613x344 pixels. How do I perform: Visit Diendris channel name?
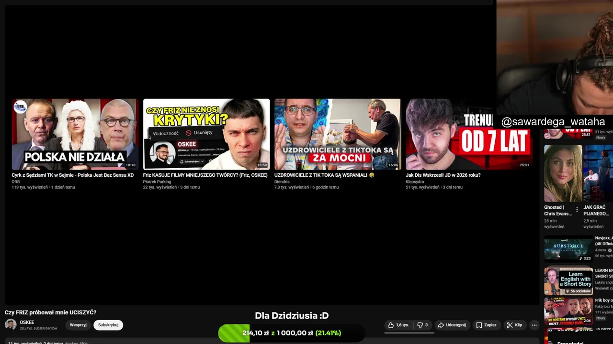(282, 182)
